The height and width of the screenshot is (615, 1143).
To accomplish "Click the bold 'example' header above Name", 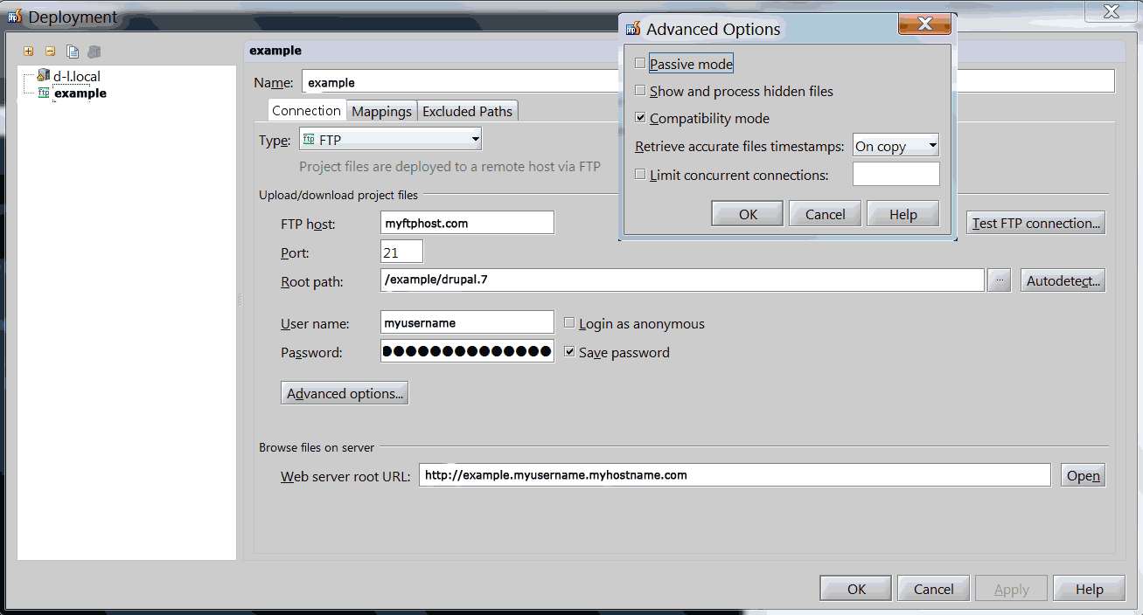I will pos(275,51).
